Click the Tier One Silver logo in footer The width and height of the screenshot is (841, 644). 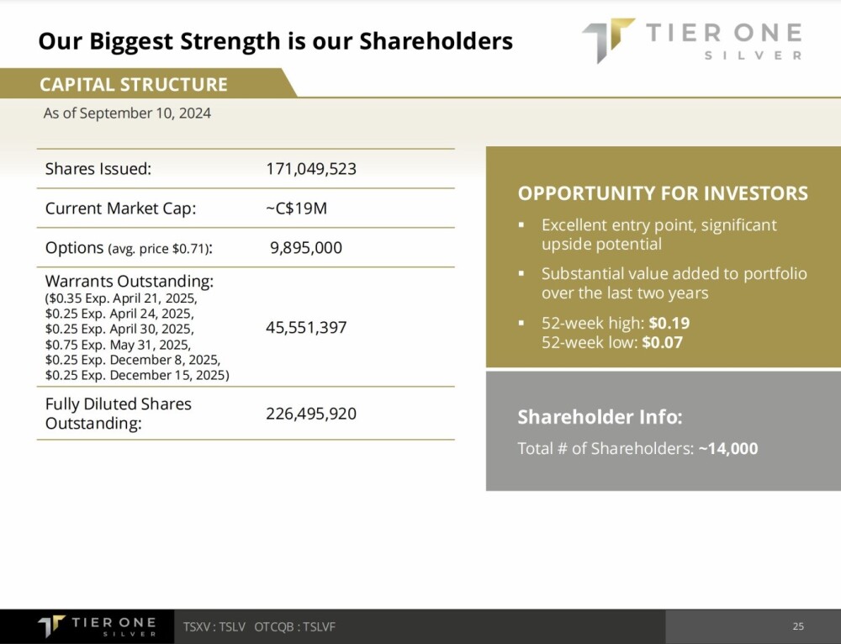97,626
